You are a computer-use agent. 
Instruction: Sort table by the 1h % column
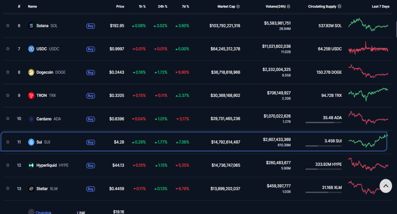click(142, 6)
